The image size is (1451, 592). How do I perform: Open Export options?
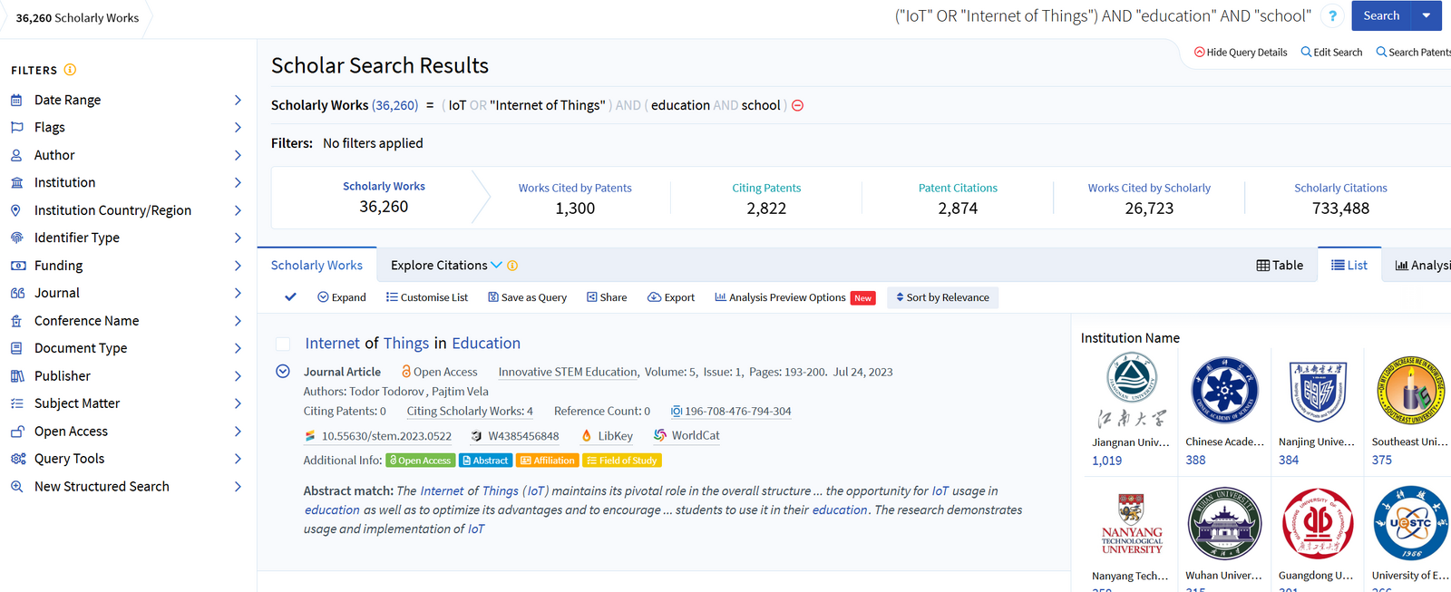click(x=671, y=297)
